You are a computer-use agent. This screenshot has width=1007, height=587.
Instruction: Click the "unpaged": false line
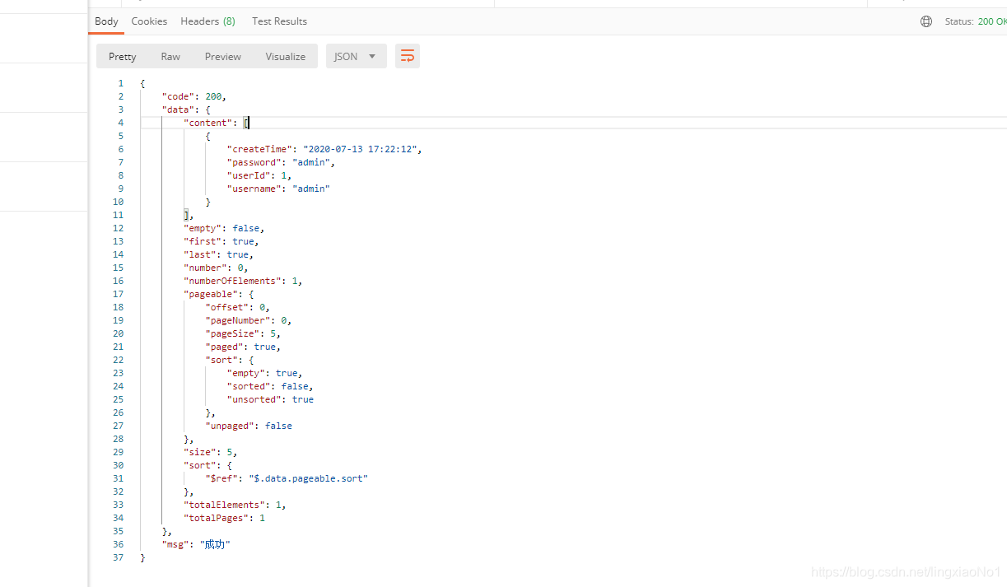pyautogui.click(x=249, y=426)
